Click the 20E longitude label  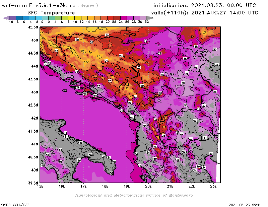tap(148, 186)
